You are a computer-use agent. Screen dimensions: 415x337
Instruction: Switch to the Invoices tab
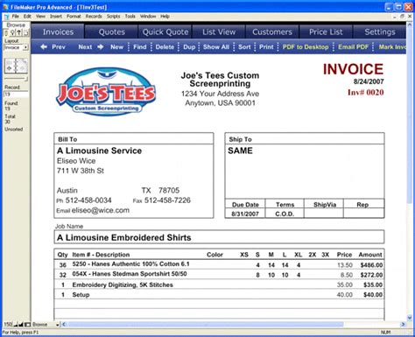(x=58, y=32)
